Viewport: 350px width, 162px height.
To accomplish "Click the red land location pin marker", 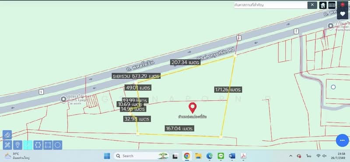I will [192, 108].
